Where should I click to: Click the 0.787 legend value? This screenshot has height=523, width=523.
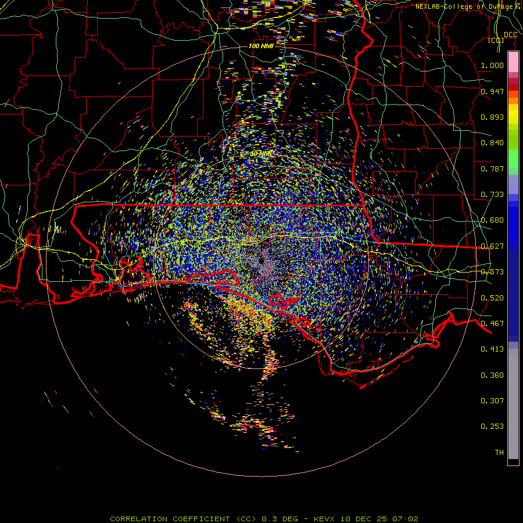tap(492, 169)
